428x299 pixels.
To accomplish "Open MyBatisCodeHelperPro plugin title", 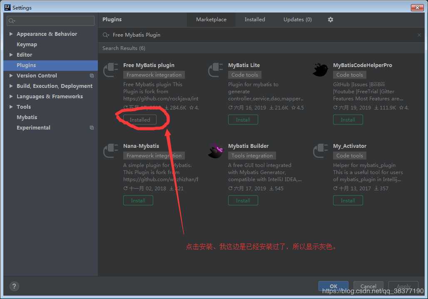I will (363, 65).
